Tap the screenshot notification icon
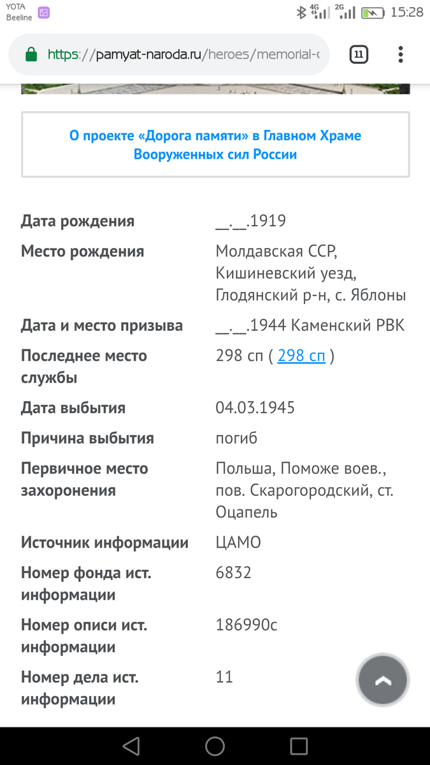The height and width of the screenshot is (765, 430). click(x=43, y=12)
